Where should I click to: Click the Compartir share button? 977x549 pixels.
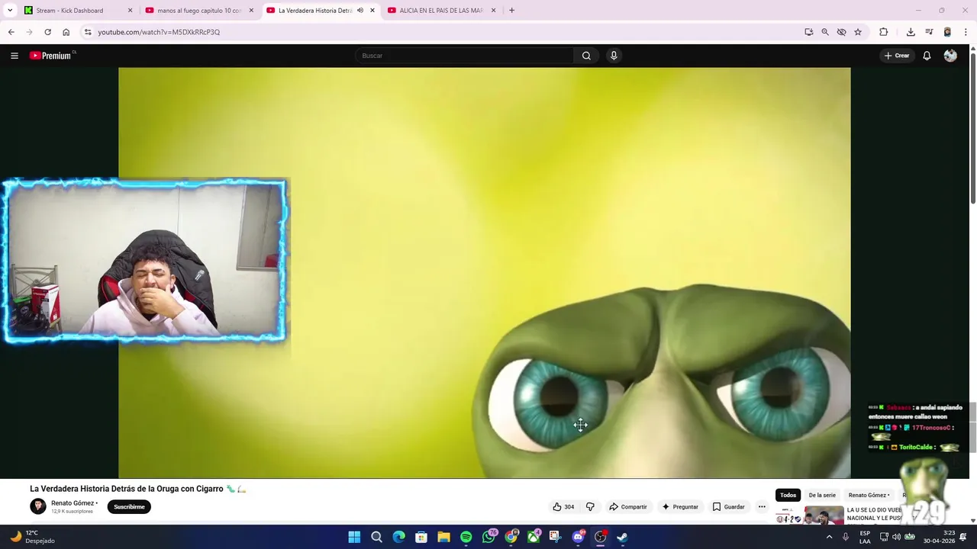[x=627, y=507]
